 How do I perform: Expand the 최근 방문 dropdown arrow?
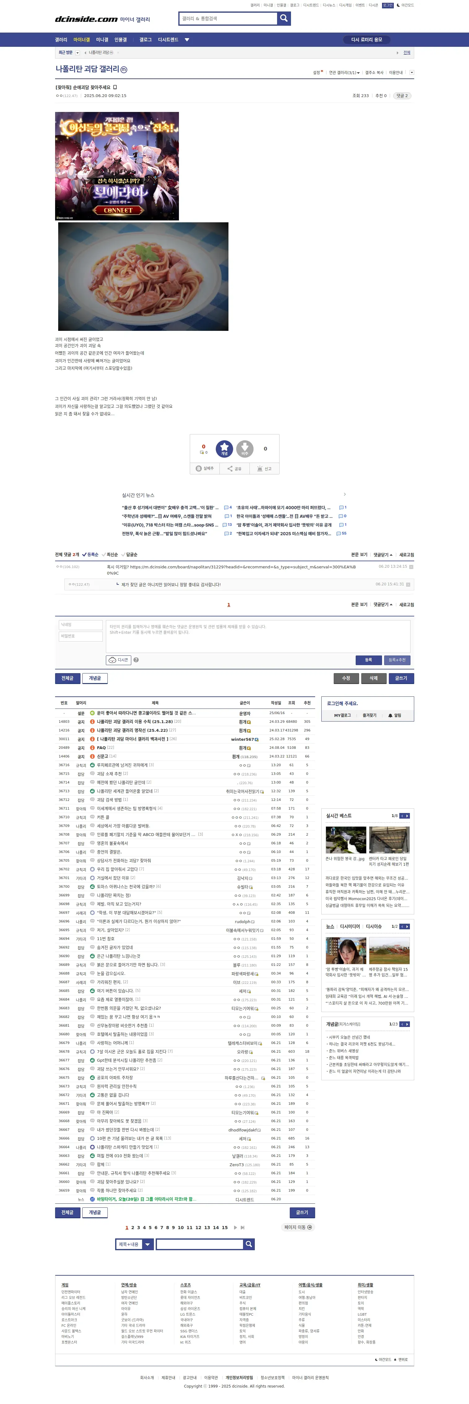(78, 53)
